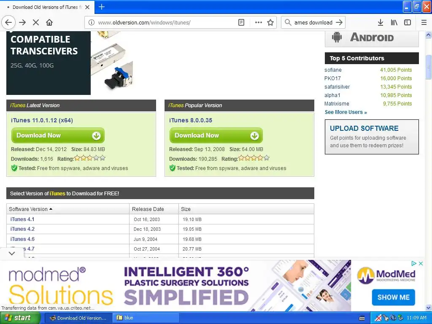
Task: Click the page scrollbar down arrow
Action: pos(428,308)
